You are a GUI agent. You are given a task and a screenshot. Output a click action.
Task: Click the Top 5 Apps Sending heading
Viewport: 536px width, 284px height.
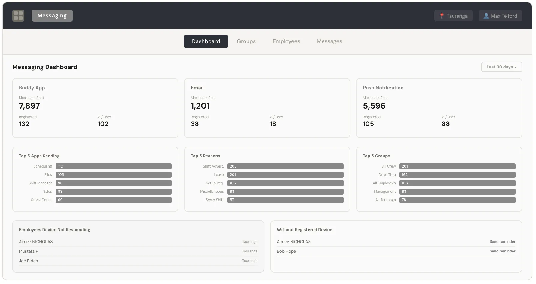coord(39,156)
